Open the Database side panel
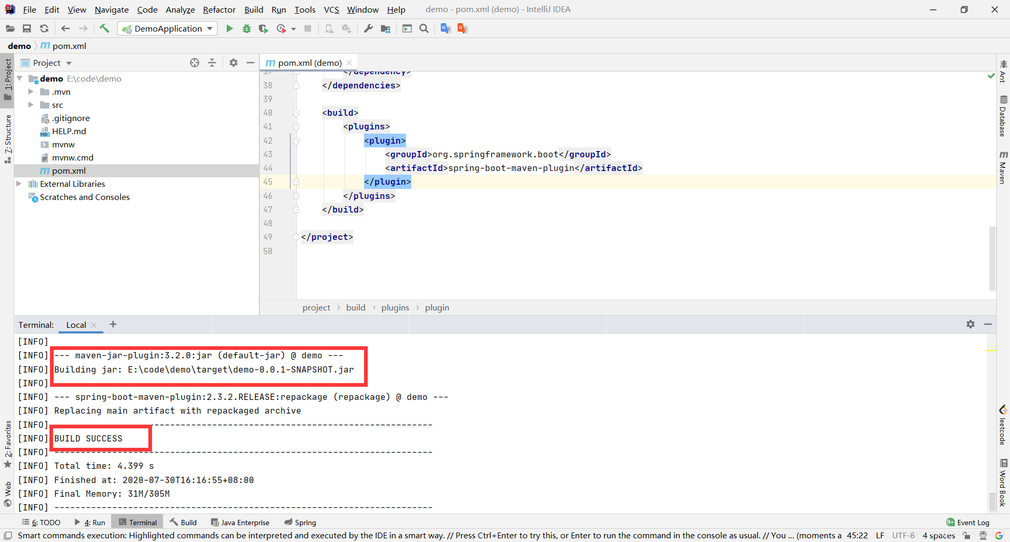This screenshot has width=1010, height=542. point(1003,116)
